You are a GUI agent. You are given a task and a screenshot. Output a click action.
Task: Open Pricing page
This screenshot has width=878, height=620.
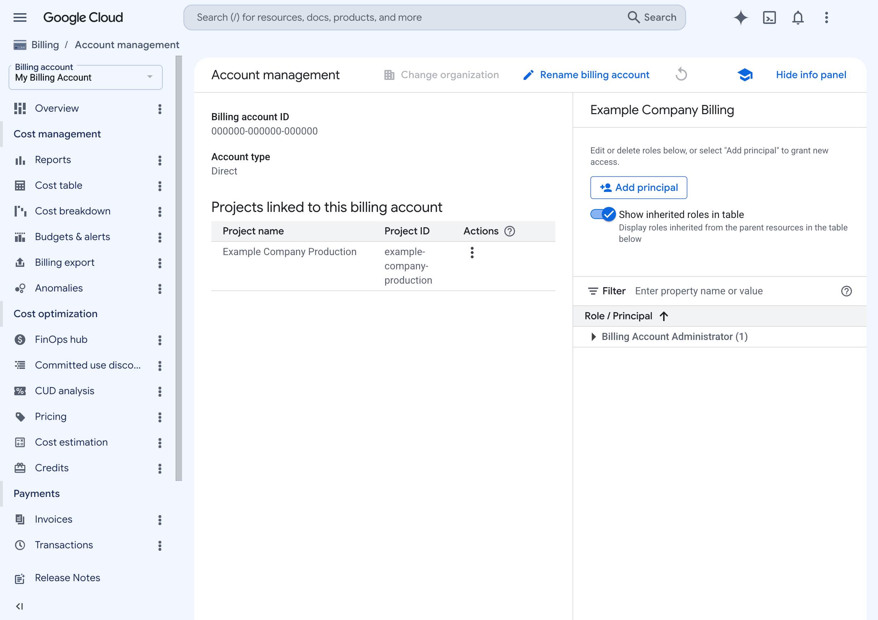pos(50,417)
